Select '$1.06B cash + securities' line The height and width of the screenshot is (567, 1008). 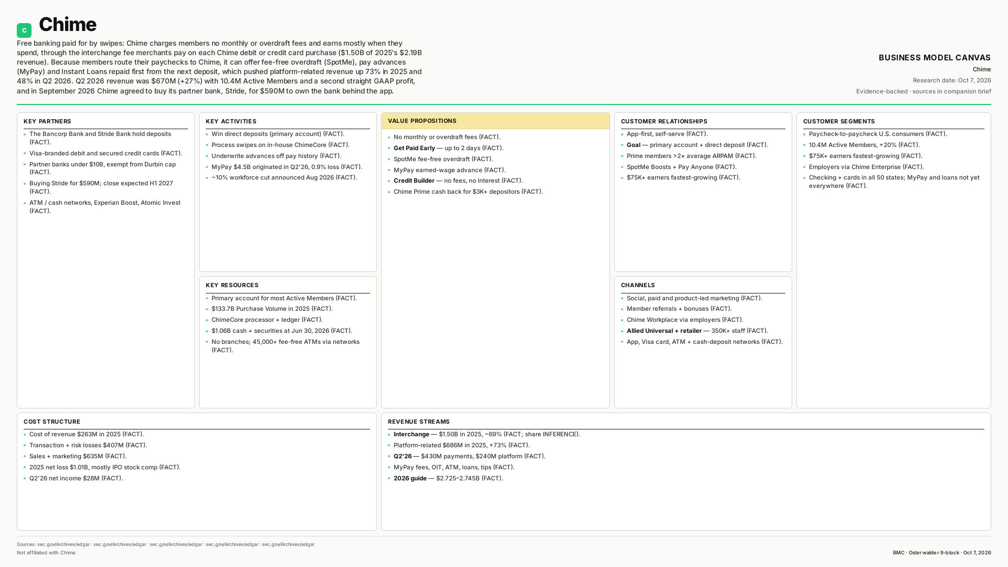282,331
